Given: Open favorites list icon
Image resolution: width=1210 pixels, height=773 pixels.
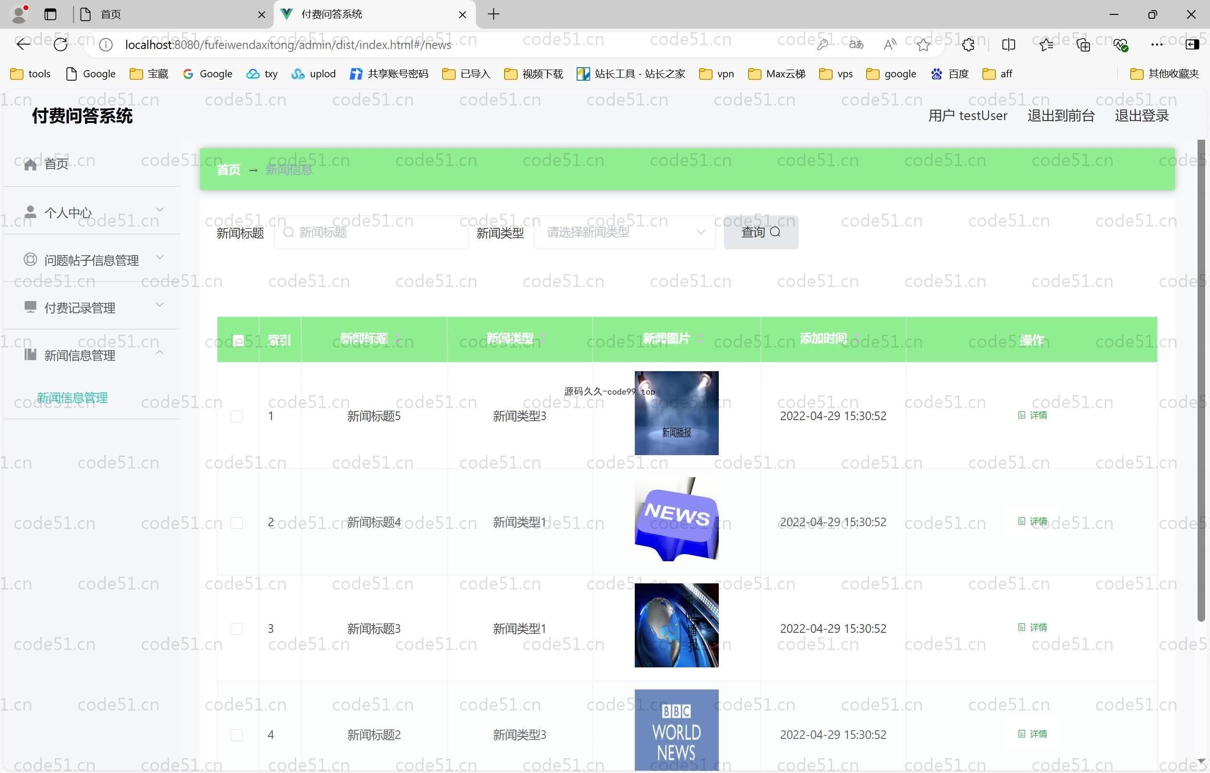Looking at the screenshot, I should coord(1046,45).
